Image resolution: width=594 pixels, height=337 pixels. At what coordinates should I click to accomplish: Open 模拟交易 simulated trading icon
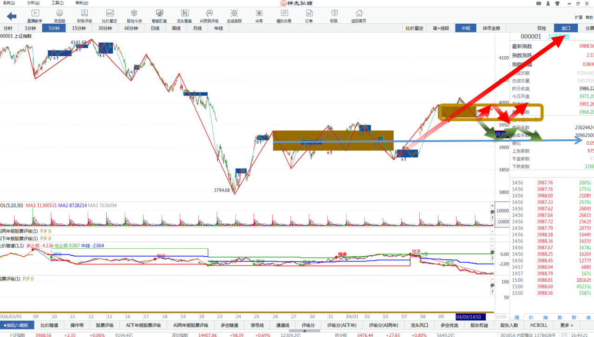284,16
